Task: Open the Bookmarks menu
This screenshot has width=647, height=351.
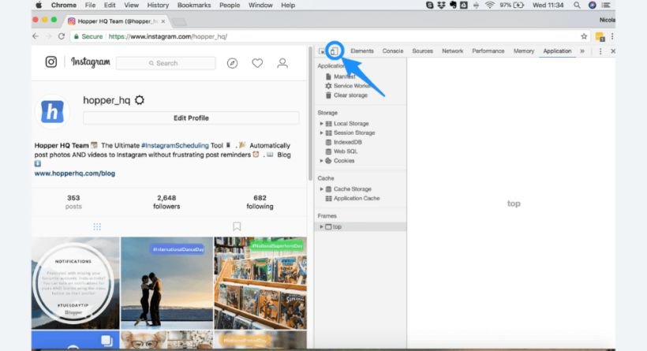Action: 194,6
